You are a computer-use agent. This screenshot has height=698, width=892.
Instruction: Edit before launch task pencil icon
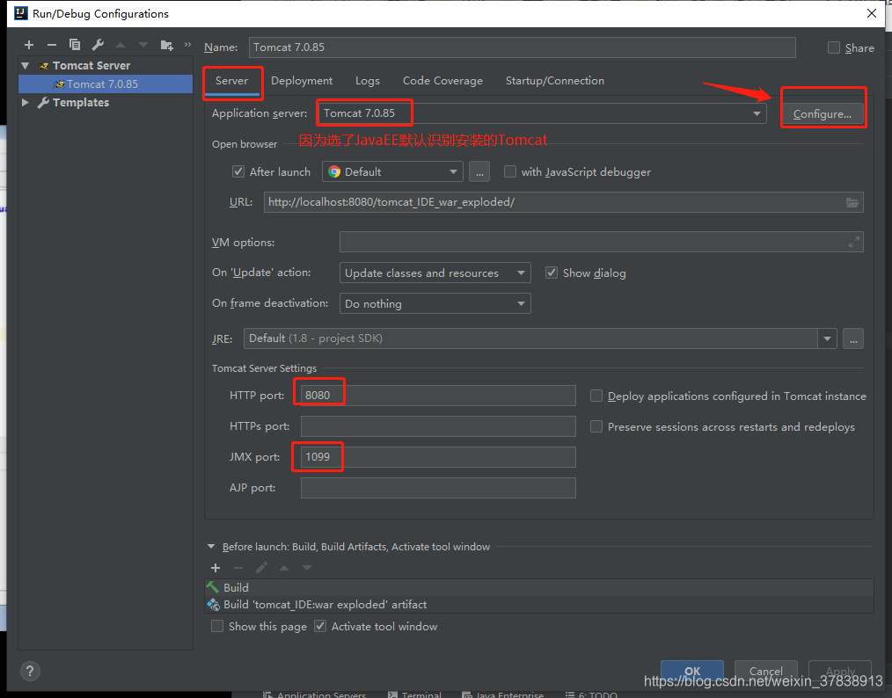click(x=261, y=568)
